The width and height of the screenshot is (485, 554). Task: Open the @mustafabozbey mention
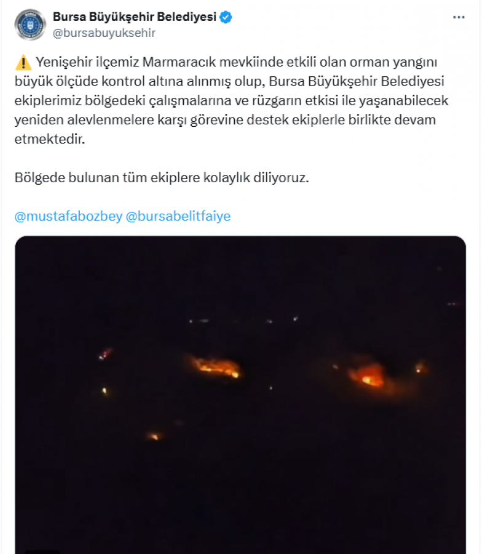[x=68, y=216]
